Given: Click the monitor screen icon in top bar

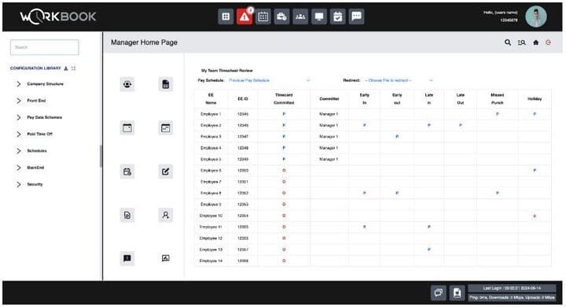Looking at the screenshot, I should coord(319,17).
